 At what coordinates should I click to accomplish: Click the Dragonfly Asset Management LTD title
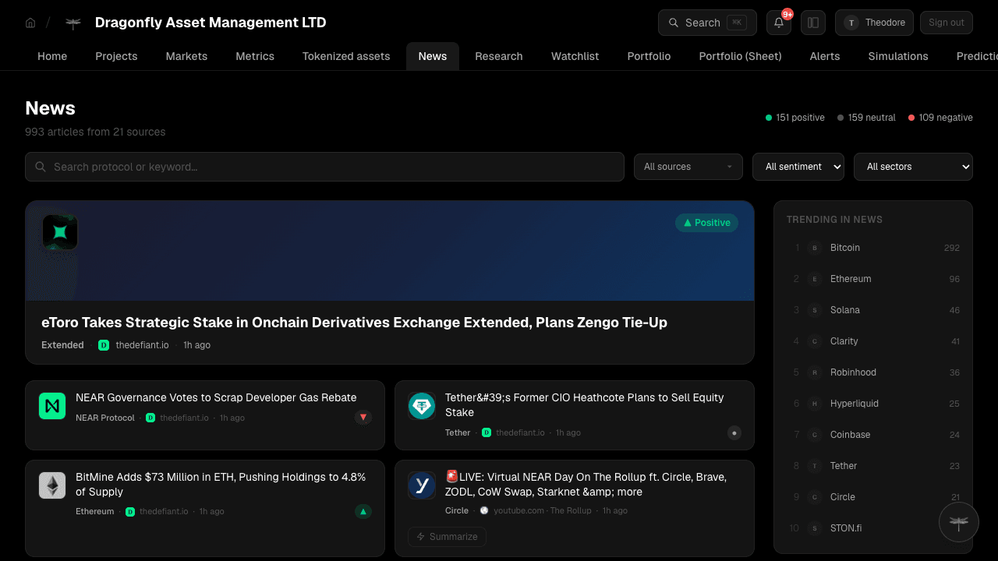tap(211, 23)
